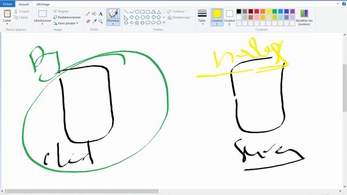
Task: Choose the rounded rectangle shape
Action: click(148, 12)
